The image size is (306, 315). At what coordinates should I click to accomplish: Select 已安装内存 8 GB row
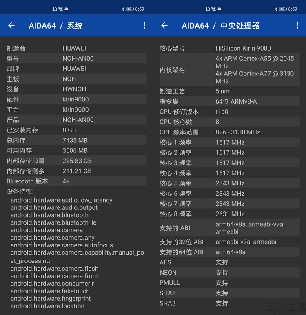pos(76,130)
